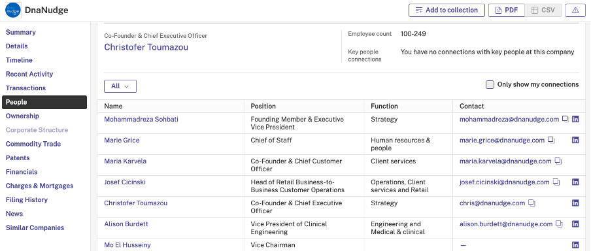Open Christofer Toumazou CEO profile heading link
The height and width of the screenshot is (251, 591).
click(146, 47)
